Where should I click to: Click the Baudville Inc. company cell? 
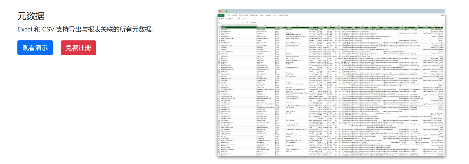(297, 29)
